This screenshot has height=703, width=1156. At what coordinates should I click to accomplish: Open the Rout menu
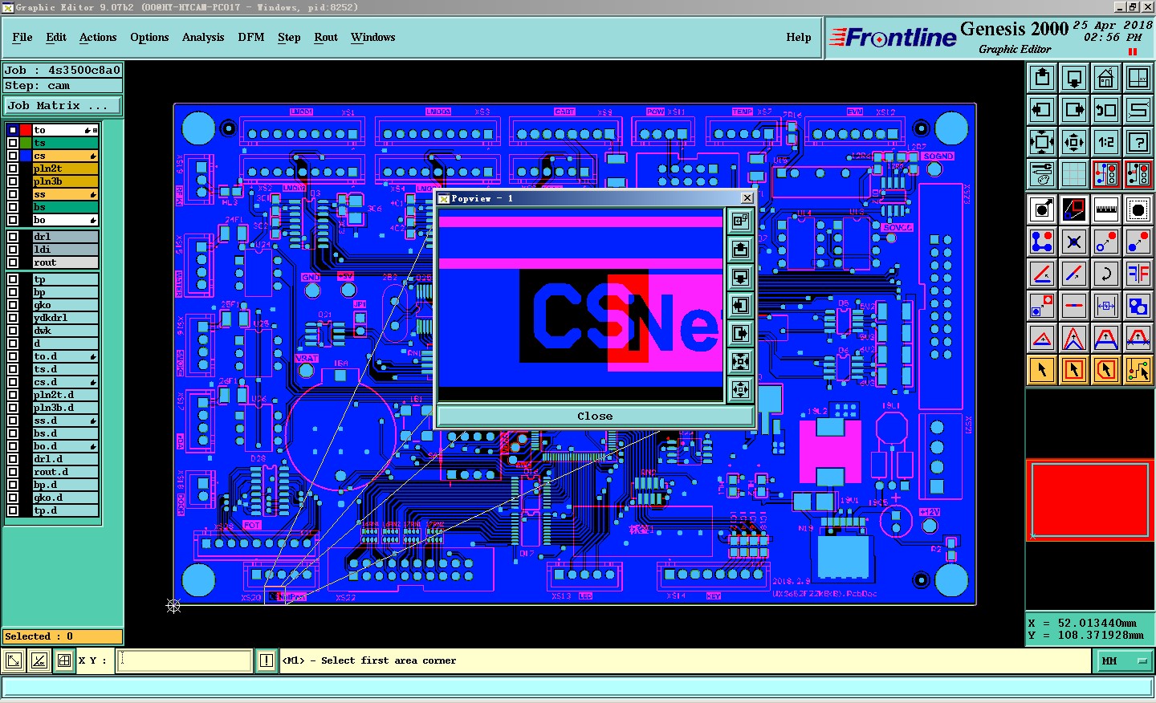pyautogui.click(x=326, y=37)
